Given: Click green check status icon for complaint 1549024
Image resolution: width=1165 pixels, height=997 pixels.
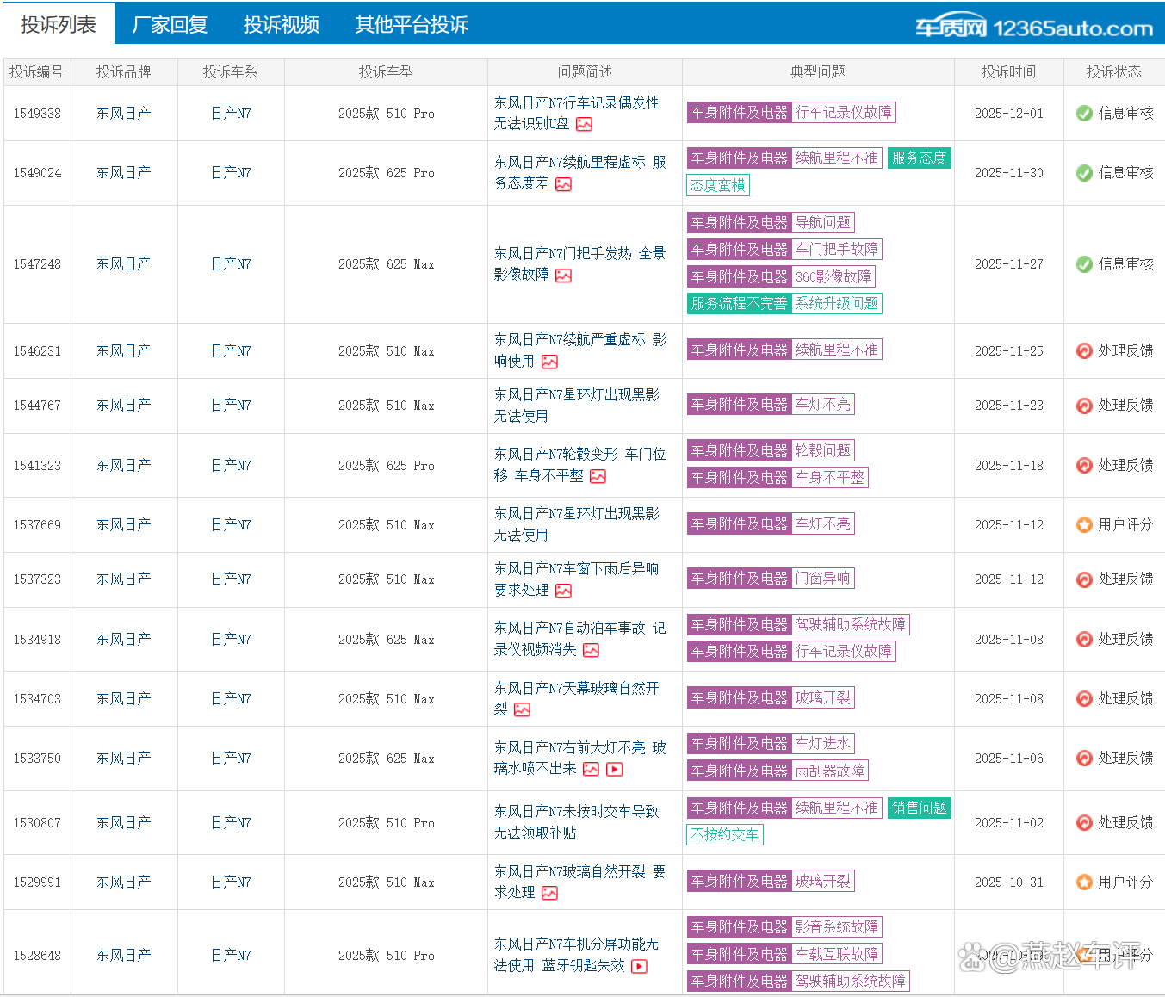Looking at the screenshot, I should (1084, 173).
